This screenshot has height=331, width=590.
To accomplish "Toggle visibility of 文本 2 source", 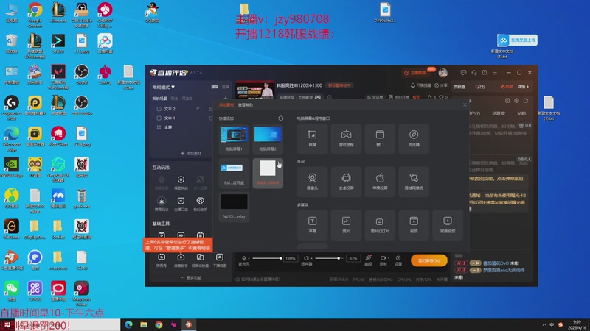I will [x=198, y=108].
